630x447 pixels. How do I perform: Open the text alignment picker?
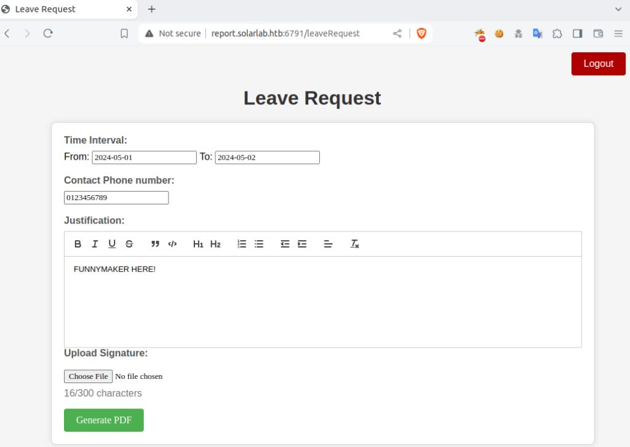[329, 244]
